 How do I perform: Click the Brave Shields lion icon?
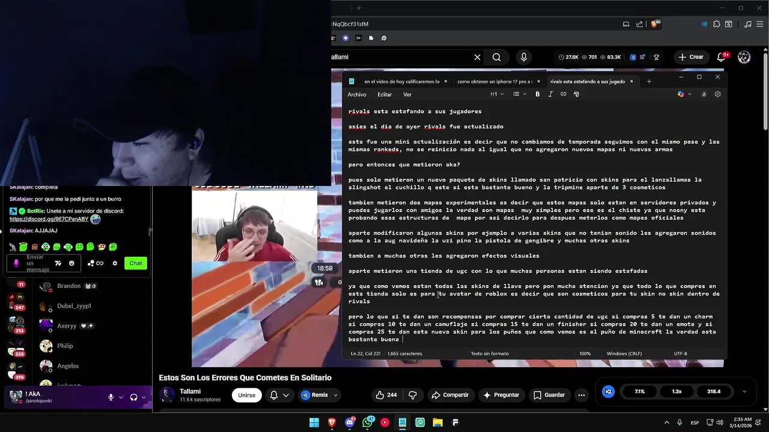[x=654, y=24]
